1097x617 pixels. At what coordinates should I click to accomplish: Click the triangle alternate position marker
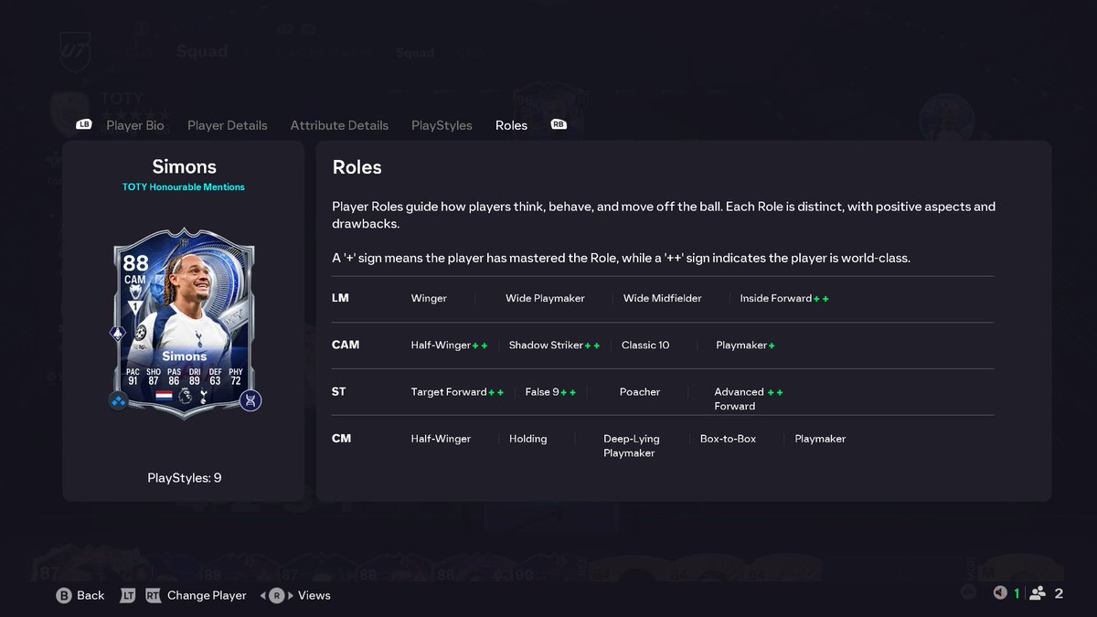135,307
